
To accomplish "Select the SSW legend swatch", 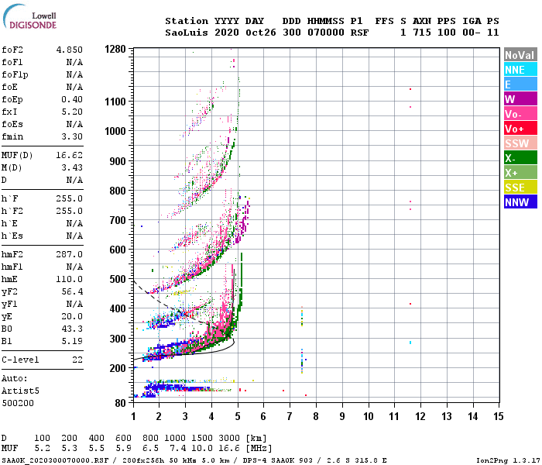I will click(520, 143).
